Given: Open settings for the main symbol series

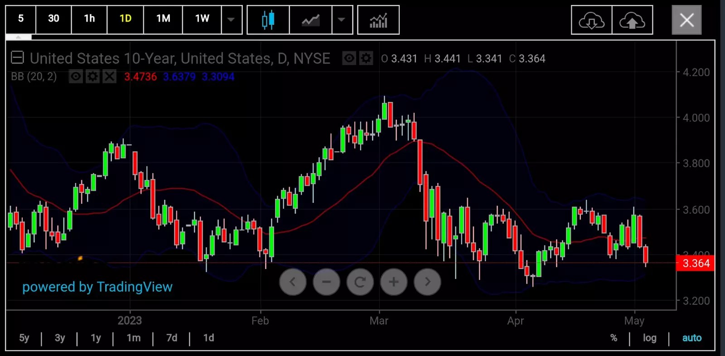Looking at the screenshot, I should click(366, 58).
